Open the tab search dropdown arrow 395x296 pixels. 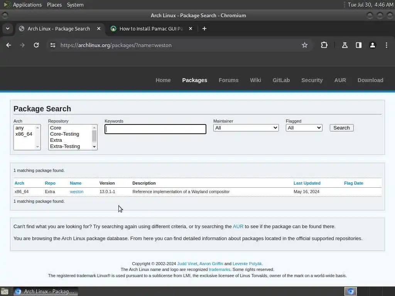(8, 29)
